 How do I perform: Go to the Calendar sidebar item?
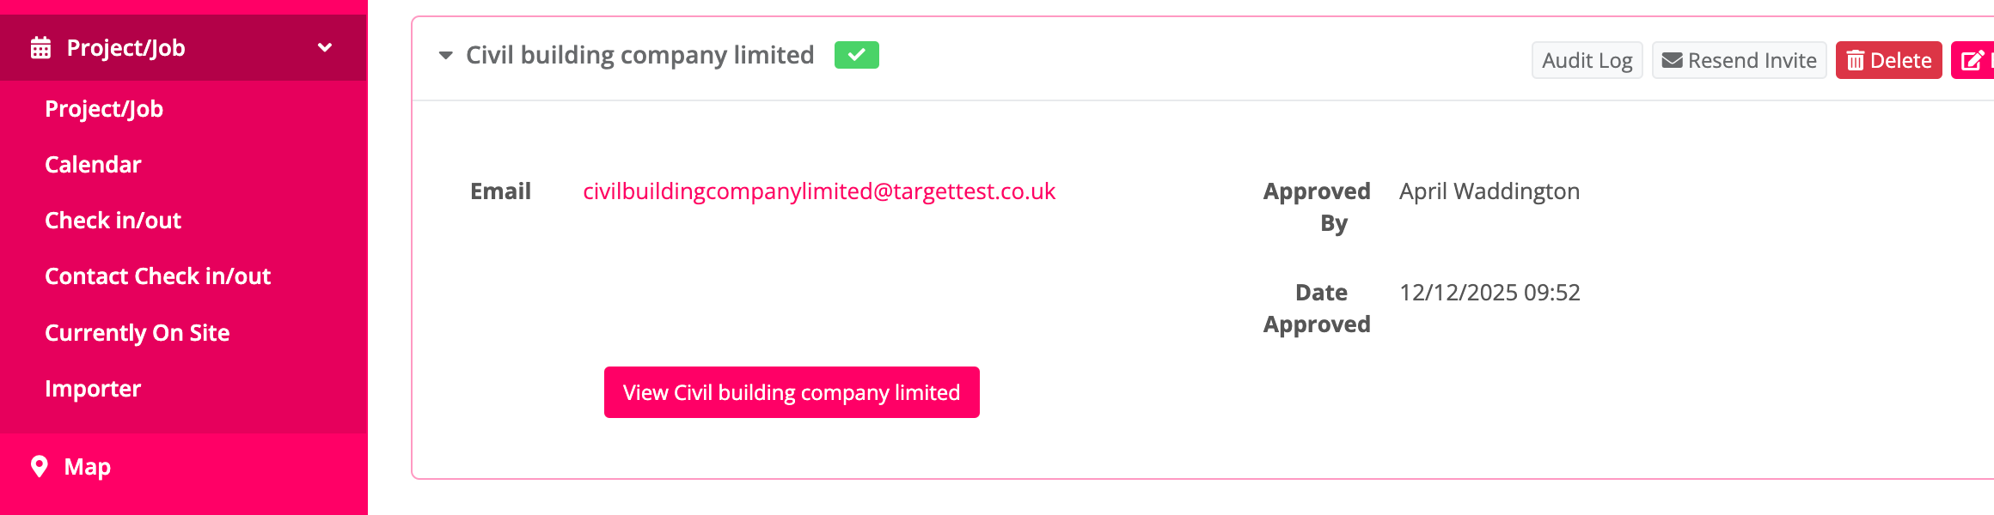93,165
